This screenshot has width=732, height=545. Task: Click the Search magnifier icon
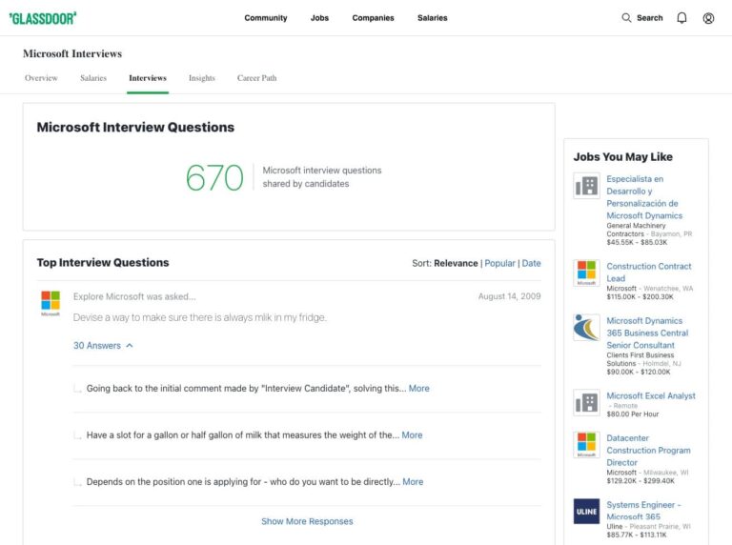(x=626, y=17)
